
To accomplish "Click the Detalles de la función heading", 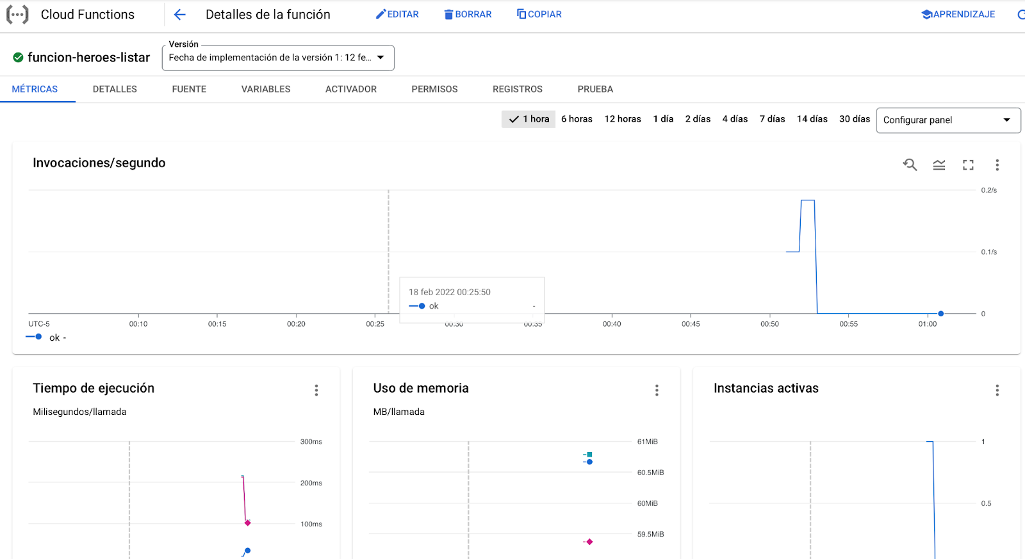I will pos(268,14).
